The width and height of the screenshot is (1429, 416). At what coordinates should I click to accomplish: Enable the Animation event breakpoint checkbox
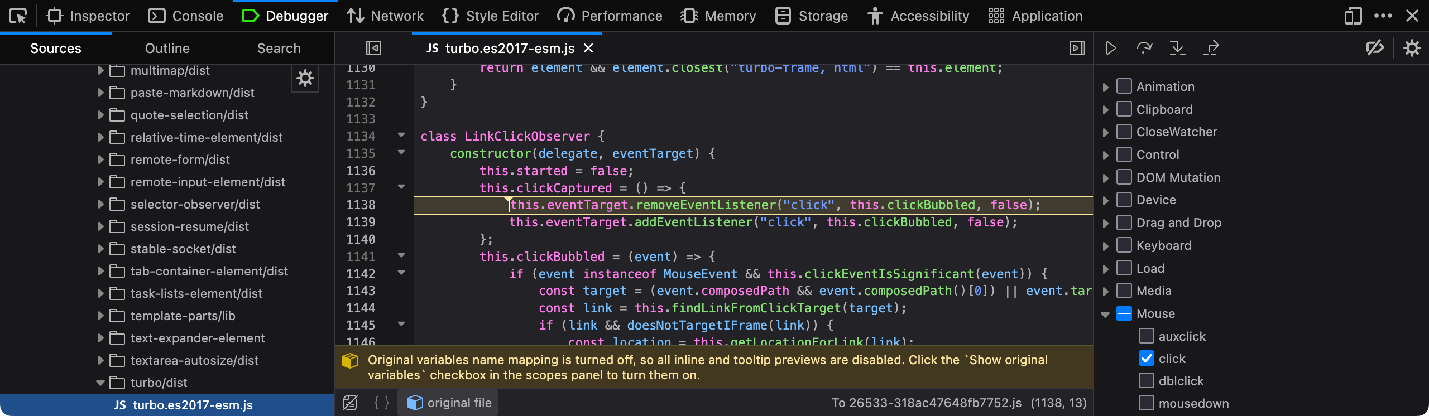point(1124,86)
